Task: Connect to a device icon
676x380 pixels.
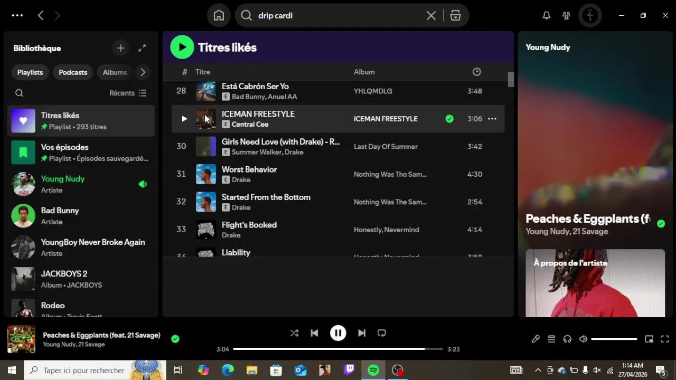Action: 567,339
